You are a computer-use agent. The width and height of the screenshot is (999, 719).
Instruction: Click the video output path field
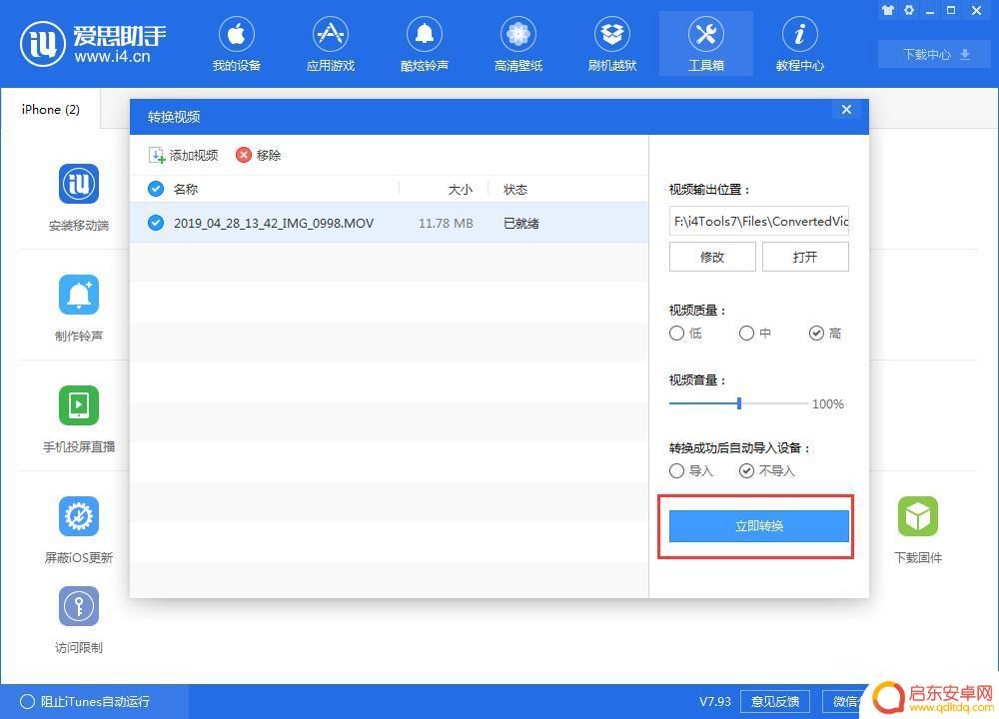click(759, 221)
